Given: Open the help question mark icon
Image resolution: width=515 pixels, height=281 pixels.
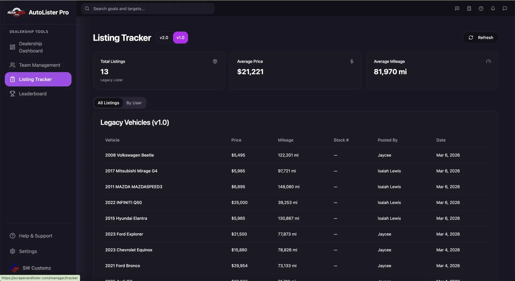Looking at the screenshot, I should coord(481,8).
